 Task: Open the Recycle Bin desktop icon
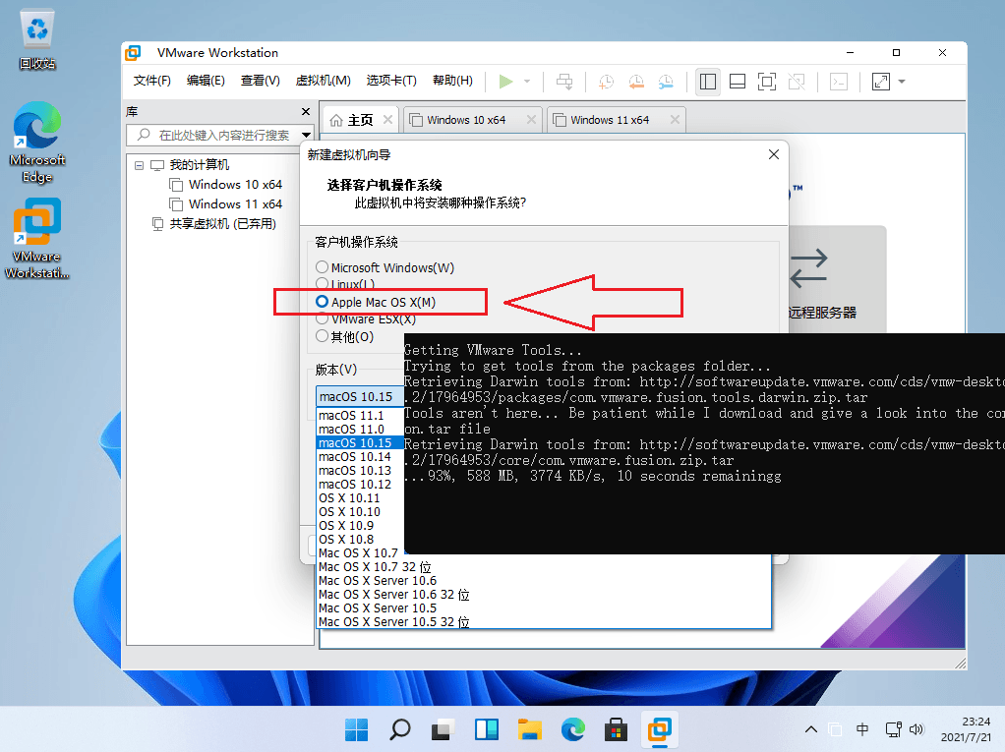[x=37, y=39]
